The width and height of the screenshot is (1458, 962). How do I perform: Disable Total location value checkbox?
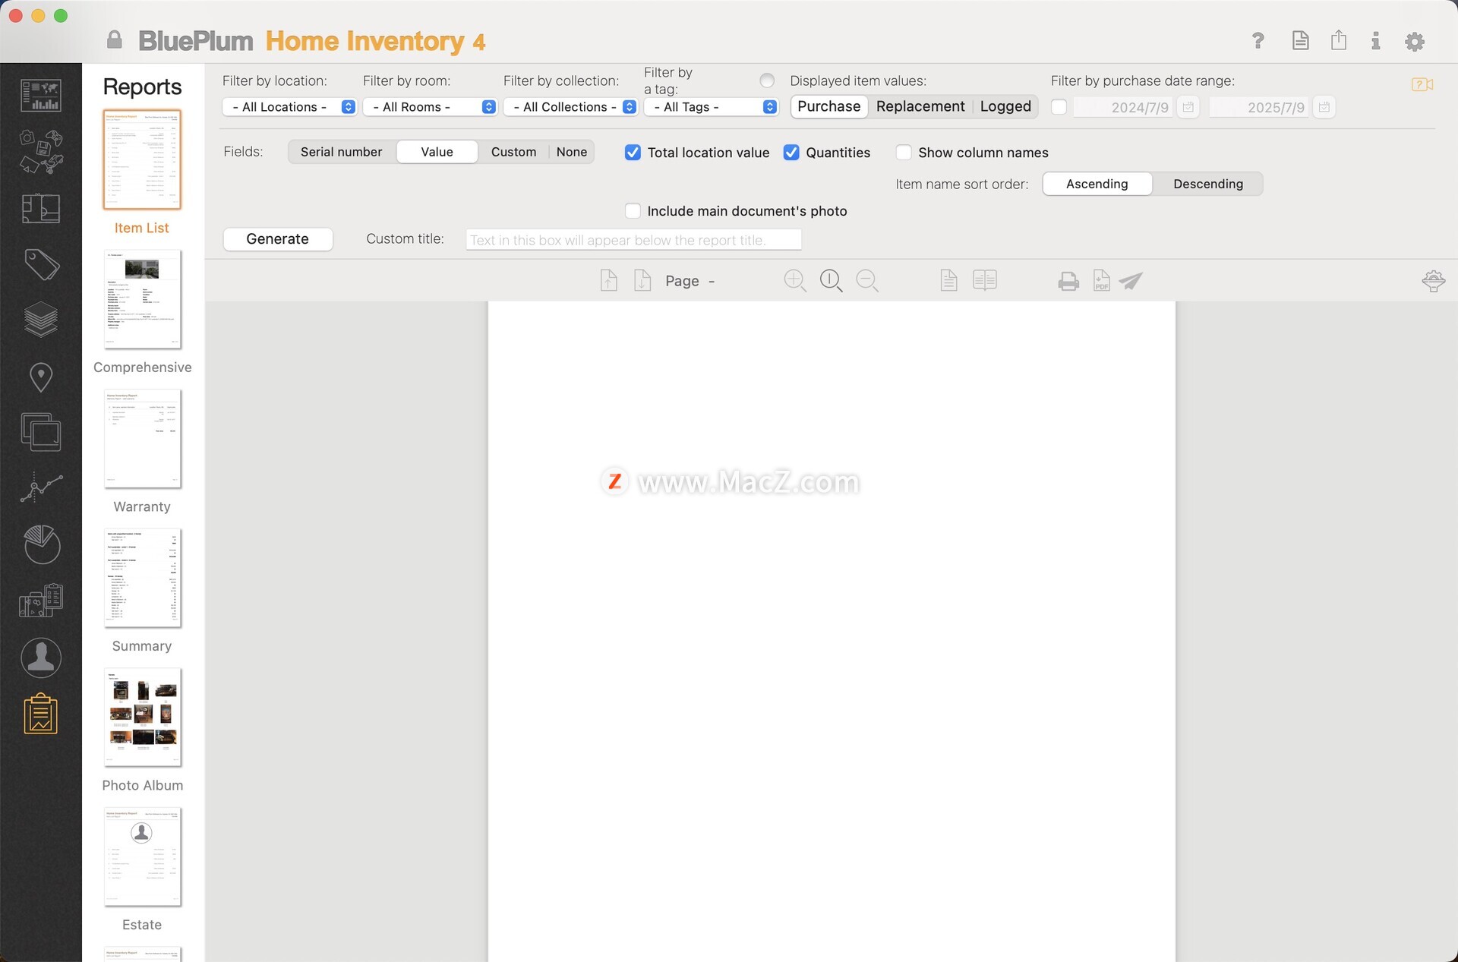coord(633,153)
